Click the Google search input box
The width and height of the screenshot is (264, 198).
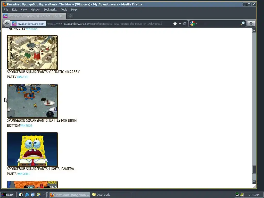click(219, 23)
